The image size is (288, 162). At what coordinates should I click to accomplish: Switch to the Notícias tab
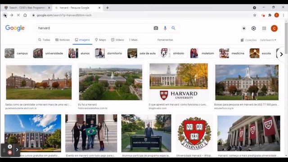click(63, 40)
